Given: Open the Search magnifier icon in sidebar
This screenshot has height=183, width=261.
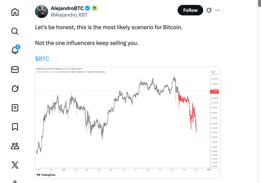Looking at the screenshot, I should tap(15, 31).
